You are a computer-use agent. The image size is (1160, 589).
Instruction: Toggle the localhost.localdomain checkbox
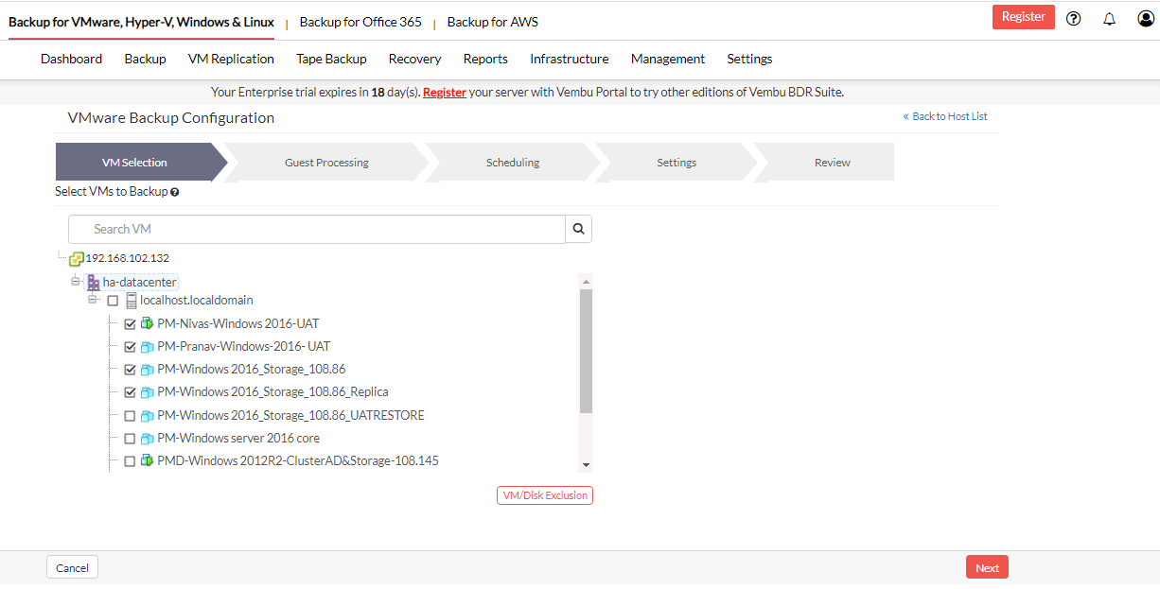(113, 301)
